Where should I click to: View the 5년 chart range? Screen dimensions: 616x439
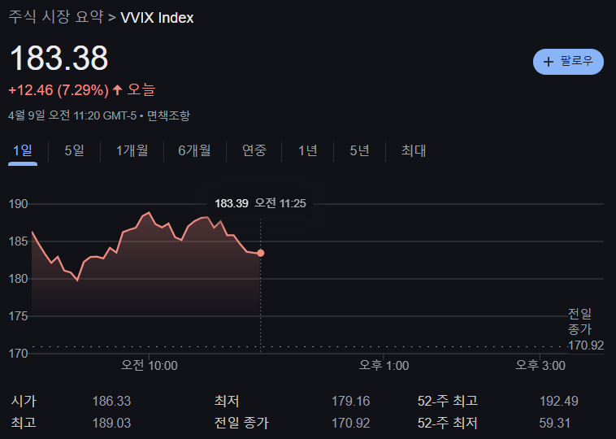pyautogui.click(x=359, y=150)
